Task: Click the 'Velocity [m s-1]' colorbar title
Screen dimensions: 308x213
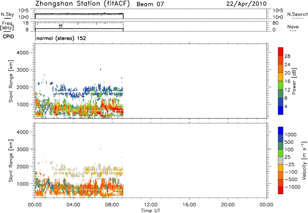Action: pyautogui.click(x=304, y=160)
